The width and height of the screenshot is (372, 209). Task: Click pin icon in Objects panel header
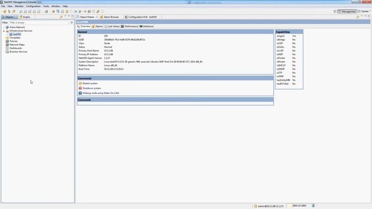point(61,17)
